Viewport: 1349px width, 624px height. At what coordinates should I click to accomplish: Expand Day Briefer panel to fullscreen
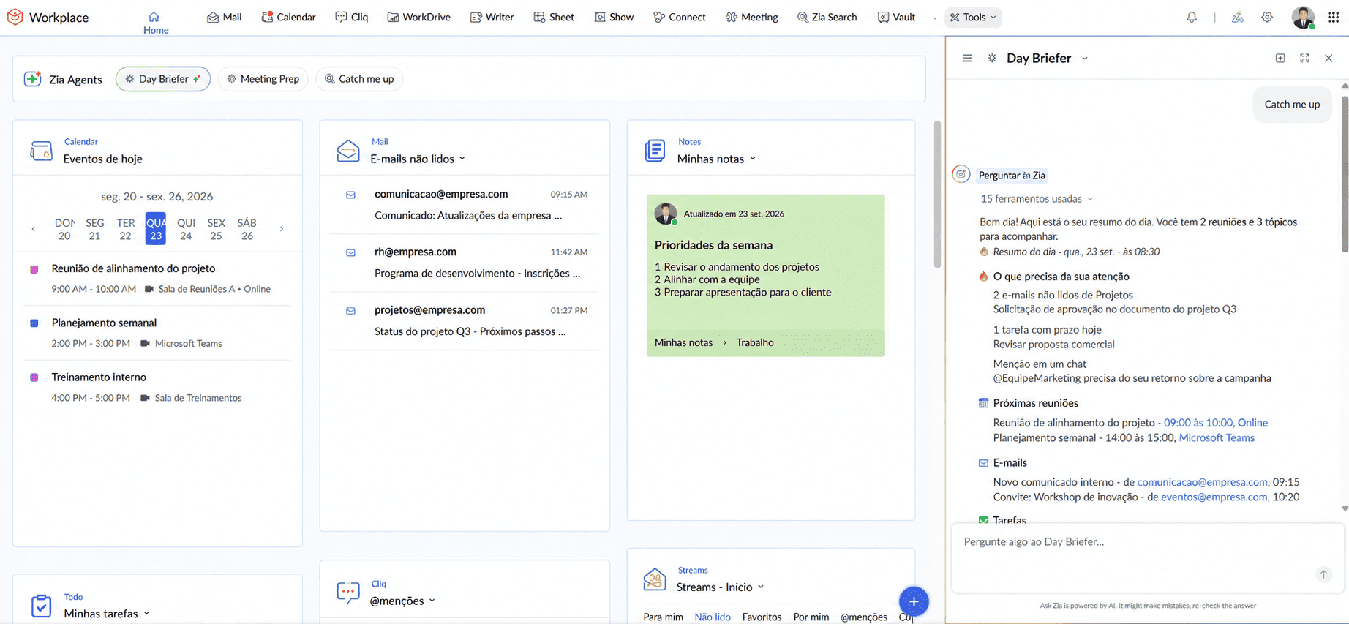(x=1304, y=58)
